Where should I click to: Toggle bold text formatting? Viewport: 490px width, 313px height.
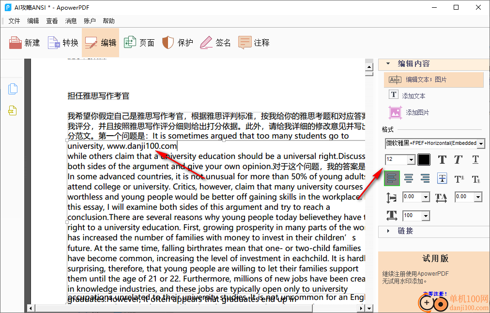(x=442, y=160)
